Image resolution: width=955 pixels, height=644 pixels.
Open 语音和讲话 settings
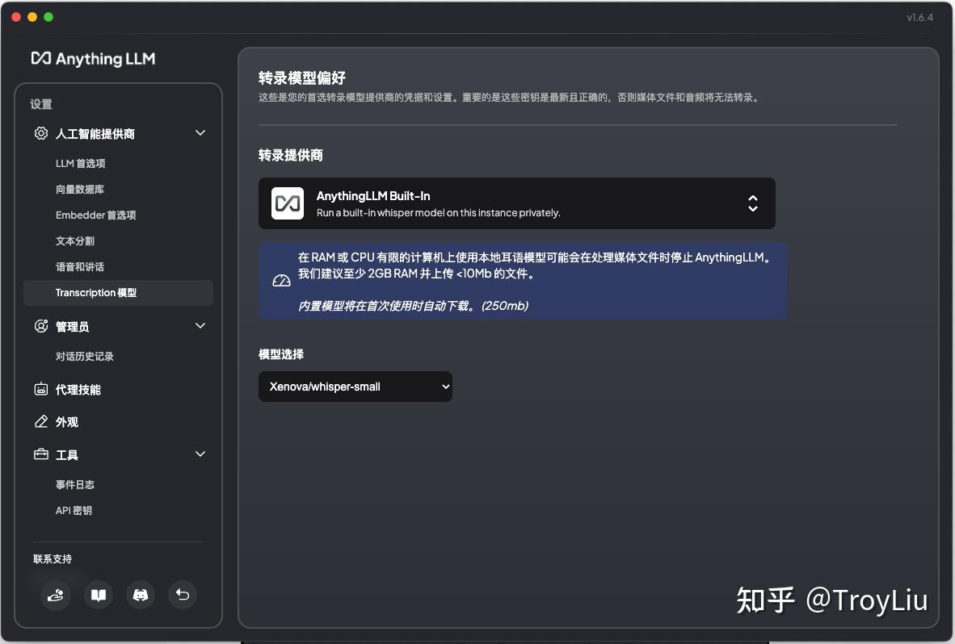[x=80, y=267]
